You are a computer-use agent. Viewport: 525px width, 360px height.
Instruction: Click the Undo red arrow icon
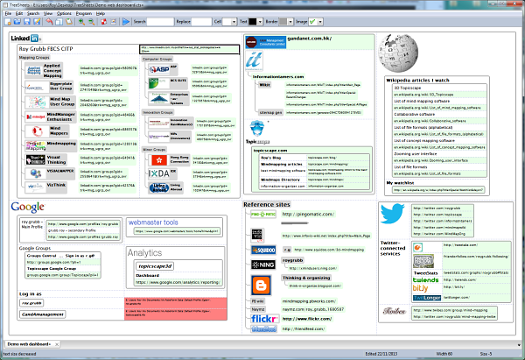point(49,22)
